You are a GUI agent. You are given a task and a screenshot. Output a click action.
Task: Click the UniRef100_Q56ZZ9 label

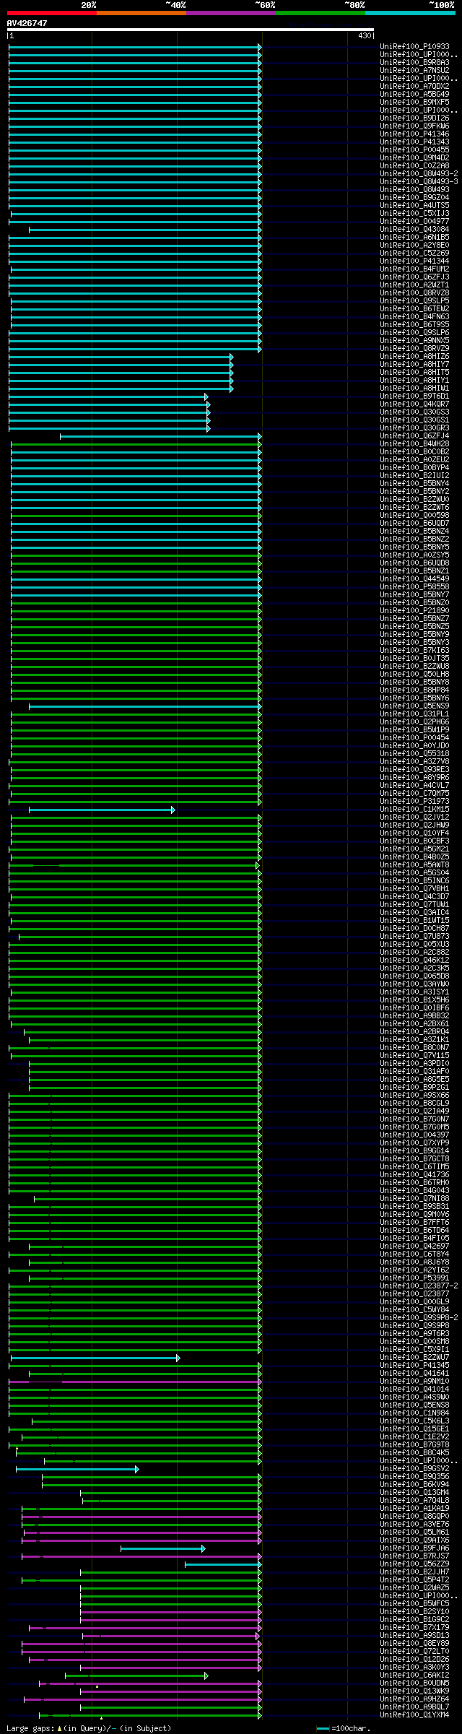[x=414, y=1564]
